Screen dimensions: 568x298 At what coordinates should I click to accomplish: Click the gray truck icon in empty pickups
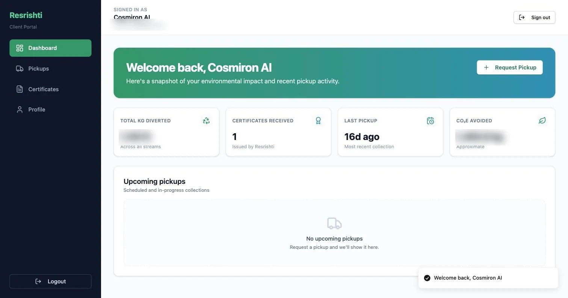(x=334, y=223)
